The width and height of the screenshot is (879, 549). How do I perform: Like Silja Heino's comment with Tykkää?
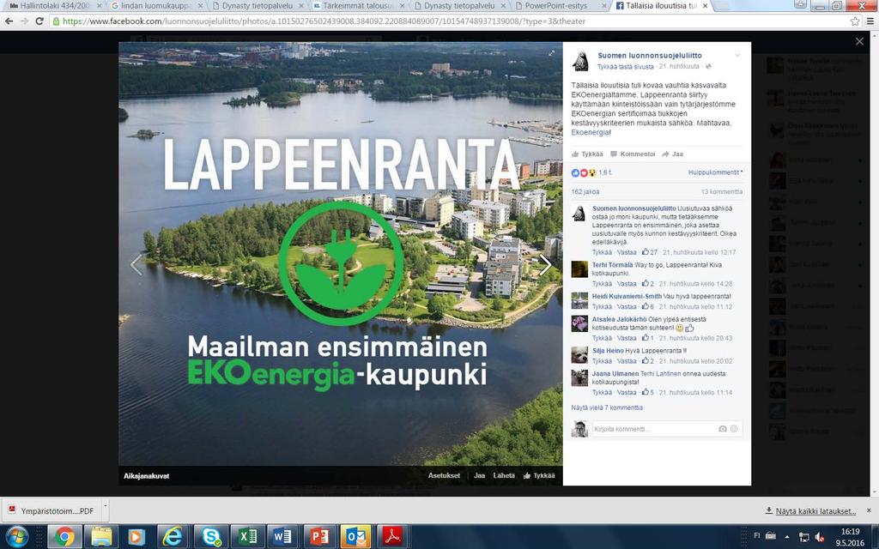602,361
